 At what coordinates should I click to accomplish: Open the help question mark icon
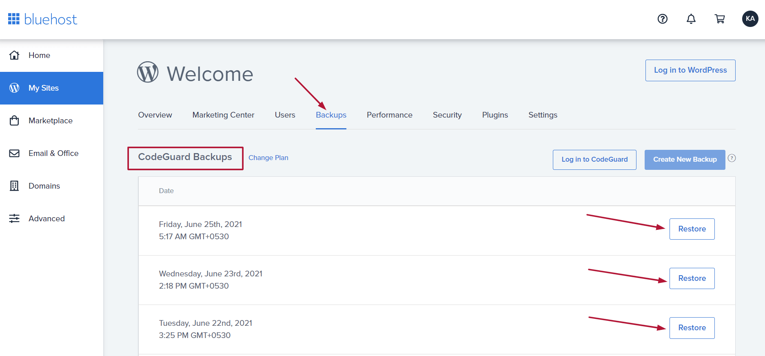pos(662,19)
